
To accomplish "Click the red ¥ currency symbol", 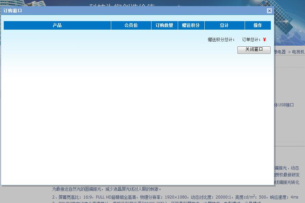I will point(265,40).
